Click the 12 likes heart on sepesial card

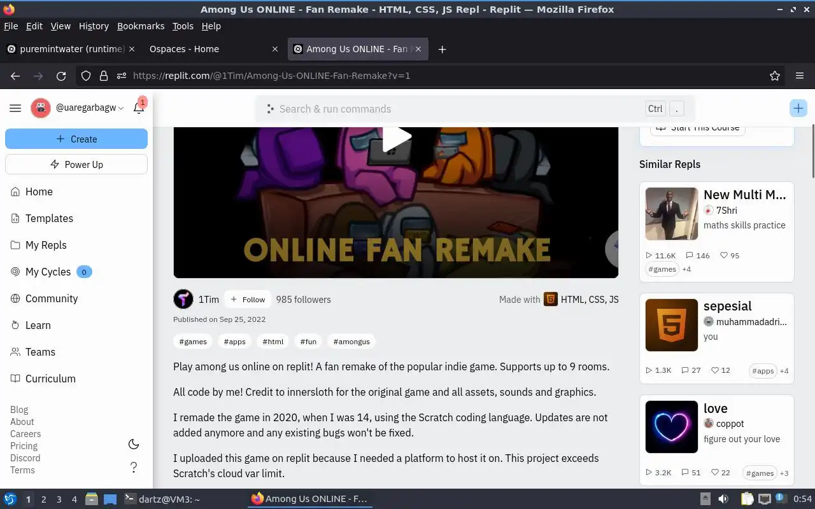pyautogui.click(x=714, y=370)
